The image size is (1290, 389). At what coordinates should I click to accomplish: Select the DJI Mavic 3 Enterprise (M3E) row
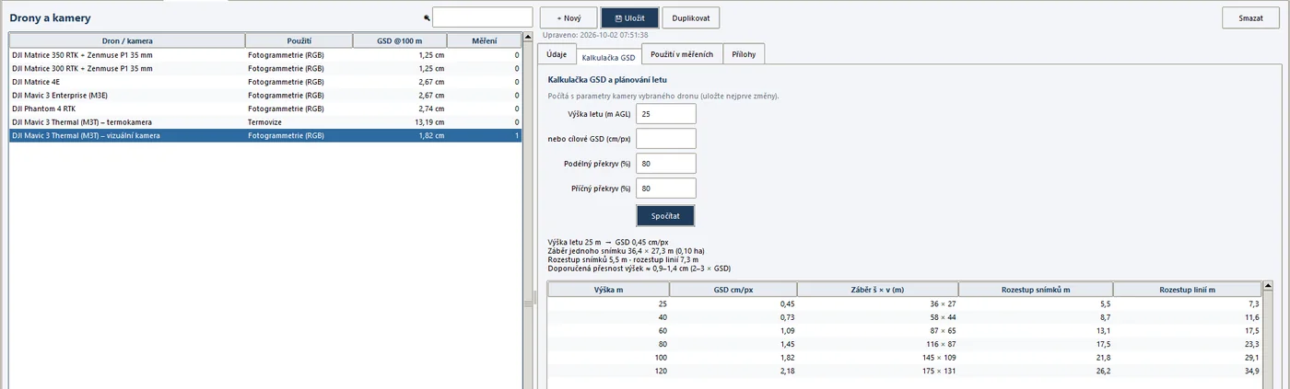pyautogui.click(x=265, y=95)
